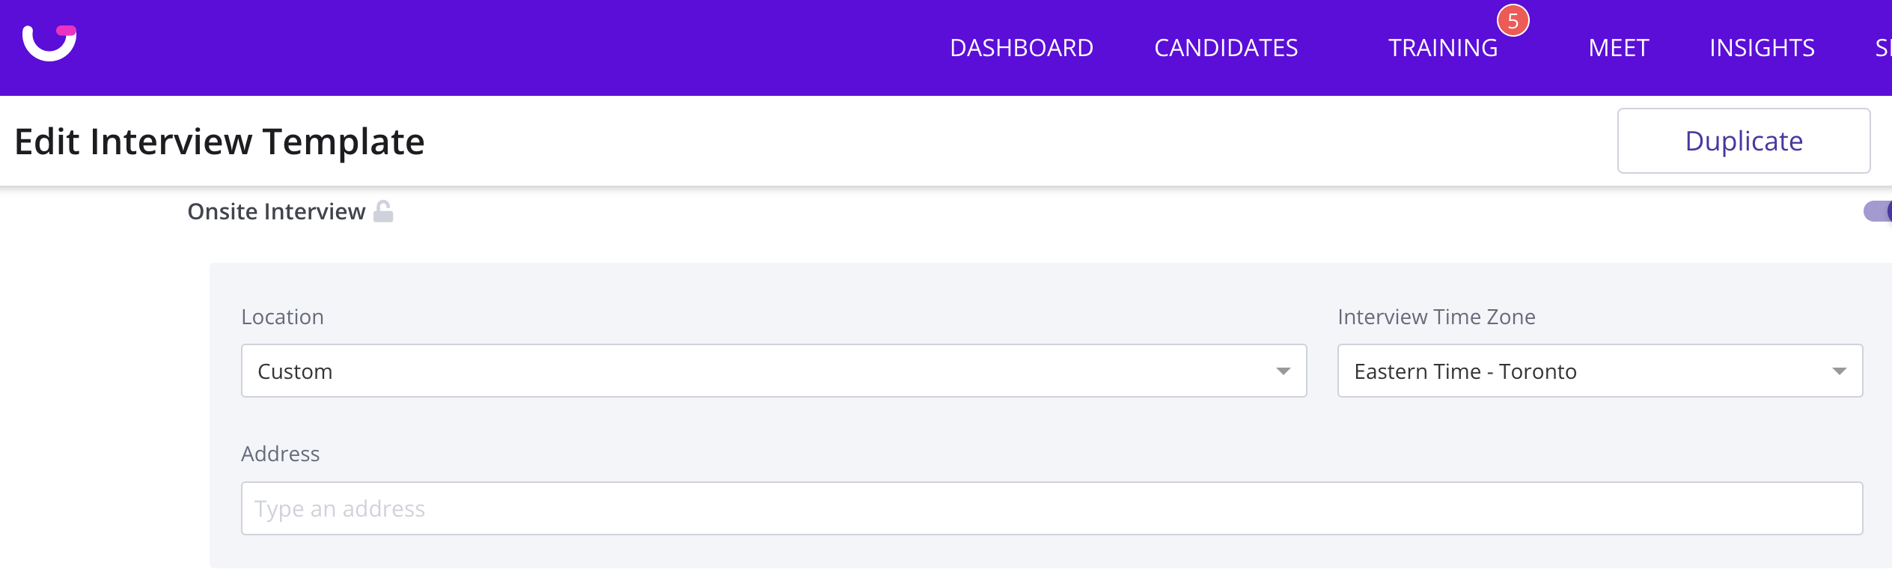
Task: Navigate to the Meet page
Action: pos(1619,48)
